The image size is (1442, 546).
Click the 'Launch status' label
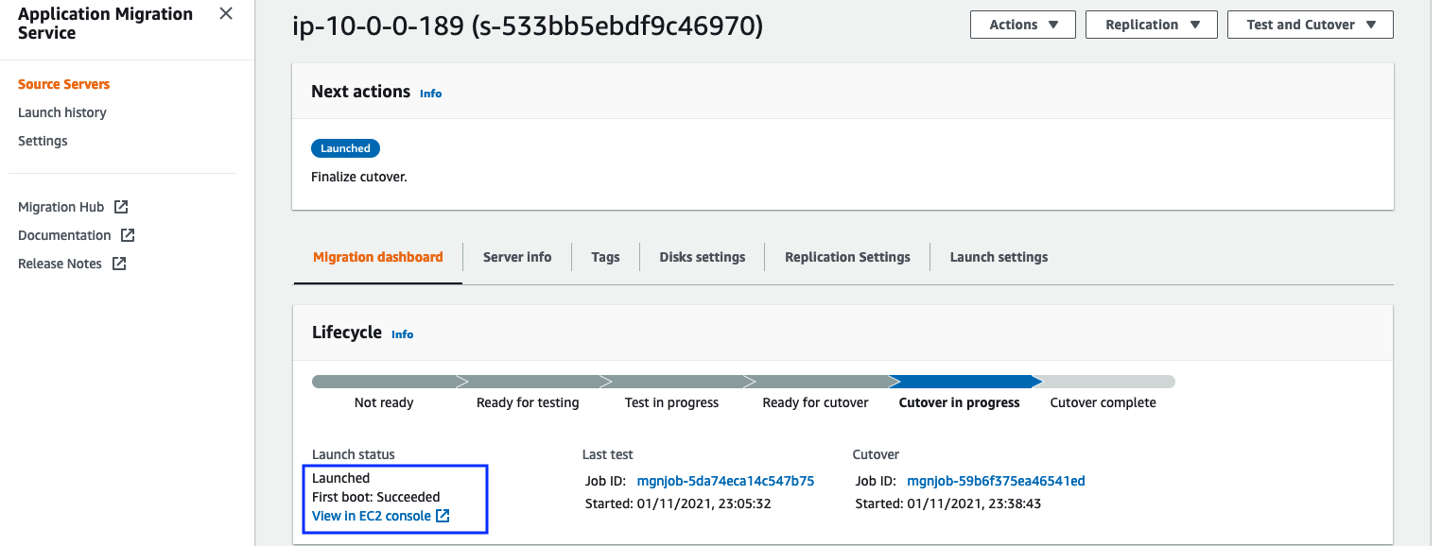coord(354,454)
